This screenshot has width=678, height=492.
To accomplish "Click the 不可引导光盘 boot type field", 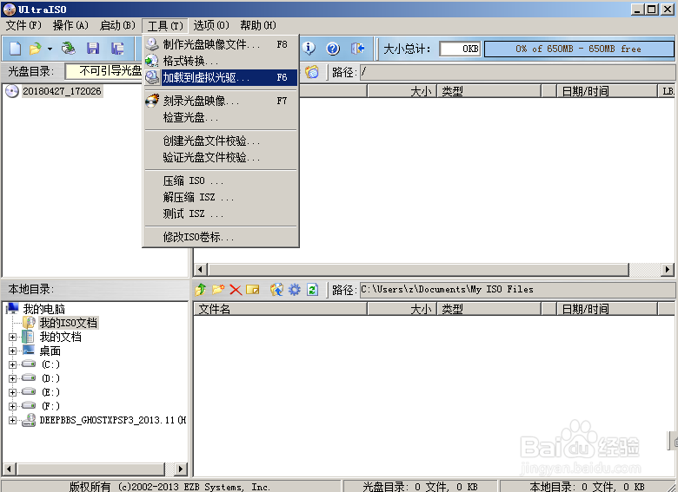I will pyautogui.click(x=103, y=71).
